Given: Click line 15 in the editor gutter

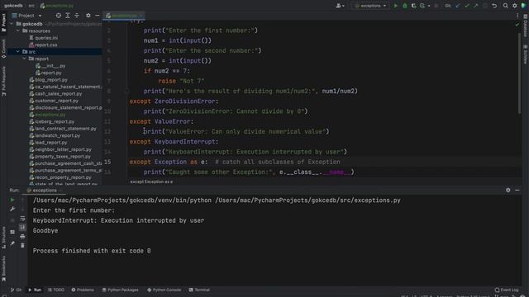Looking at the screenshot, I should tap(107, 162).
